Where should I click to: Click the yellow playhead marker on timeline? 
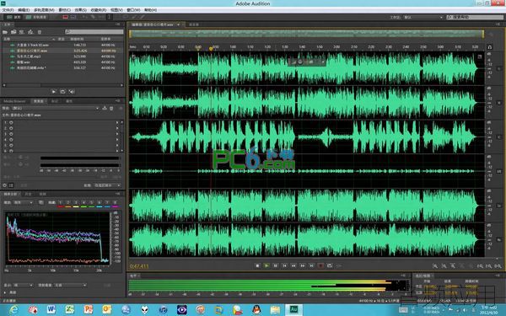pos(211,49)
